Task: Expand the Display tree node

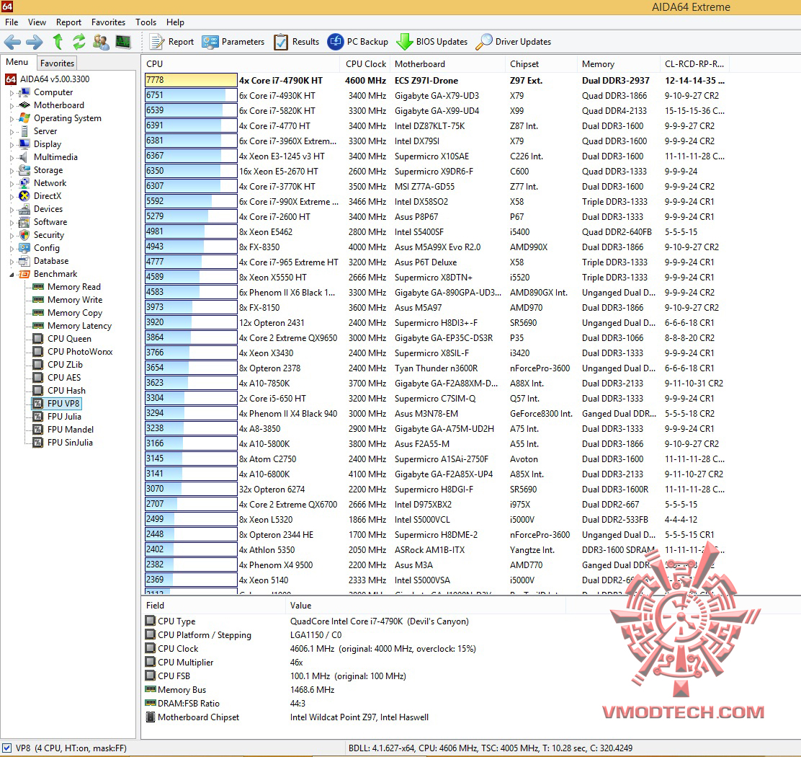Action: tap(12, 145)
